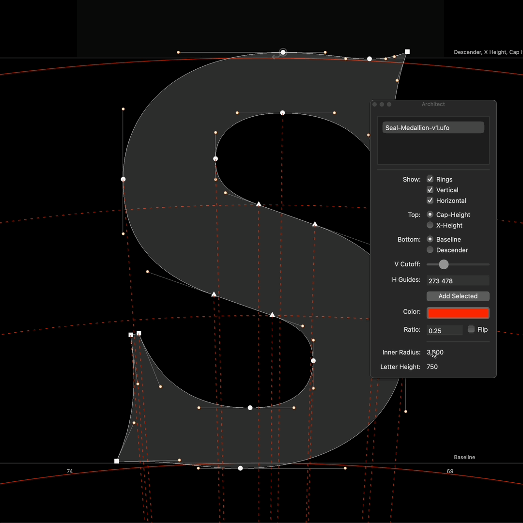Click the highlighted smooth point at the top of the S
523x523 pixels.
(283, 52)
